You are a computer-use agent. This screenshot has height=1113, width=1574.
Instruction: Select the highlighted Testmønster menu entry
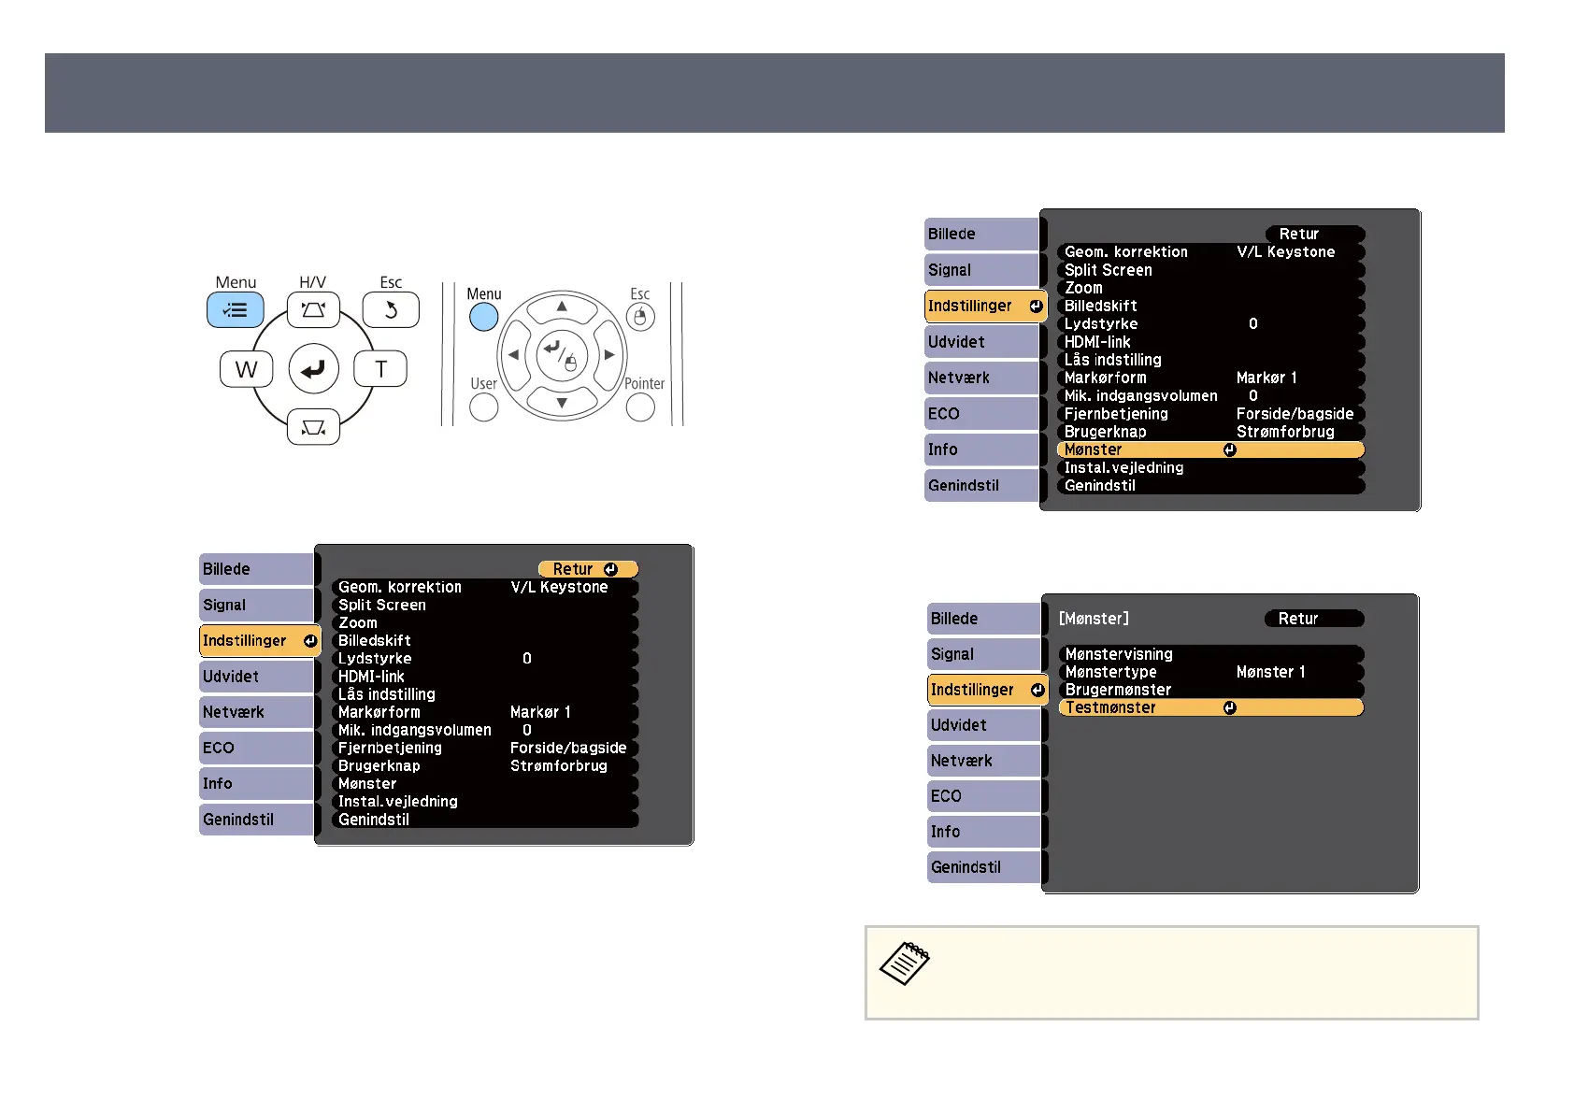coord(1210,707)
